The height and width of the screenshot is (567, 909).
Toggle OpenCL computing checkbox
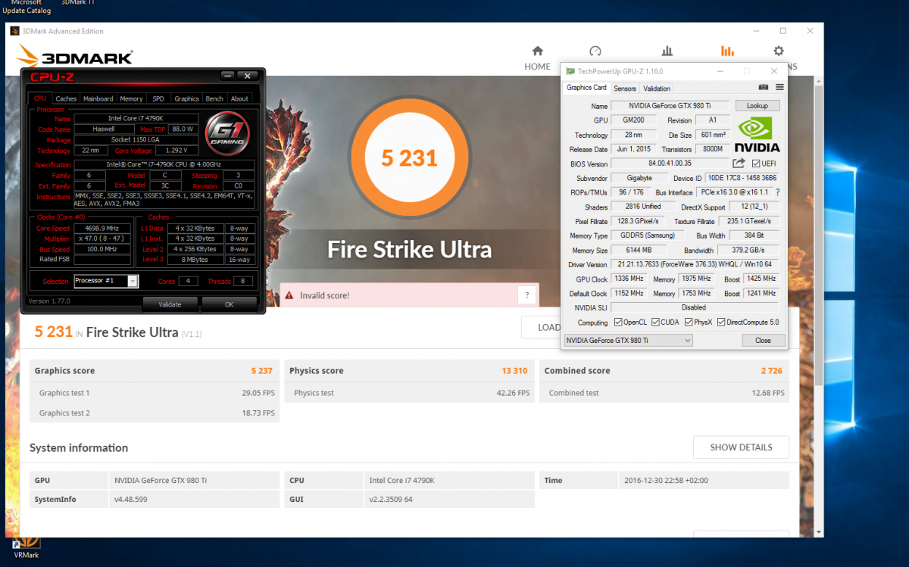tap(618, 322)
